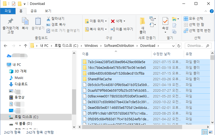This screenshot has height=135, width=215.
Task: Open the Quick Access Toolbar dropdown arrow
Action: (24, 4)
